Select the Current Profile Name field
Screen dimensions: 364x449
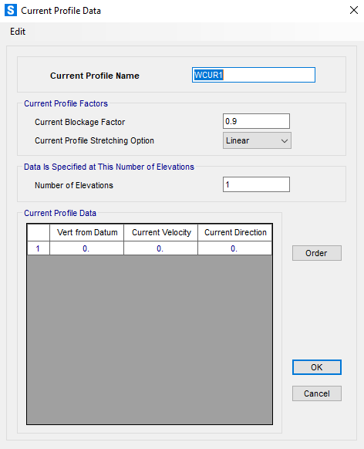tap(254, 75)
